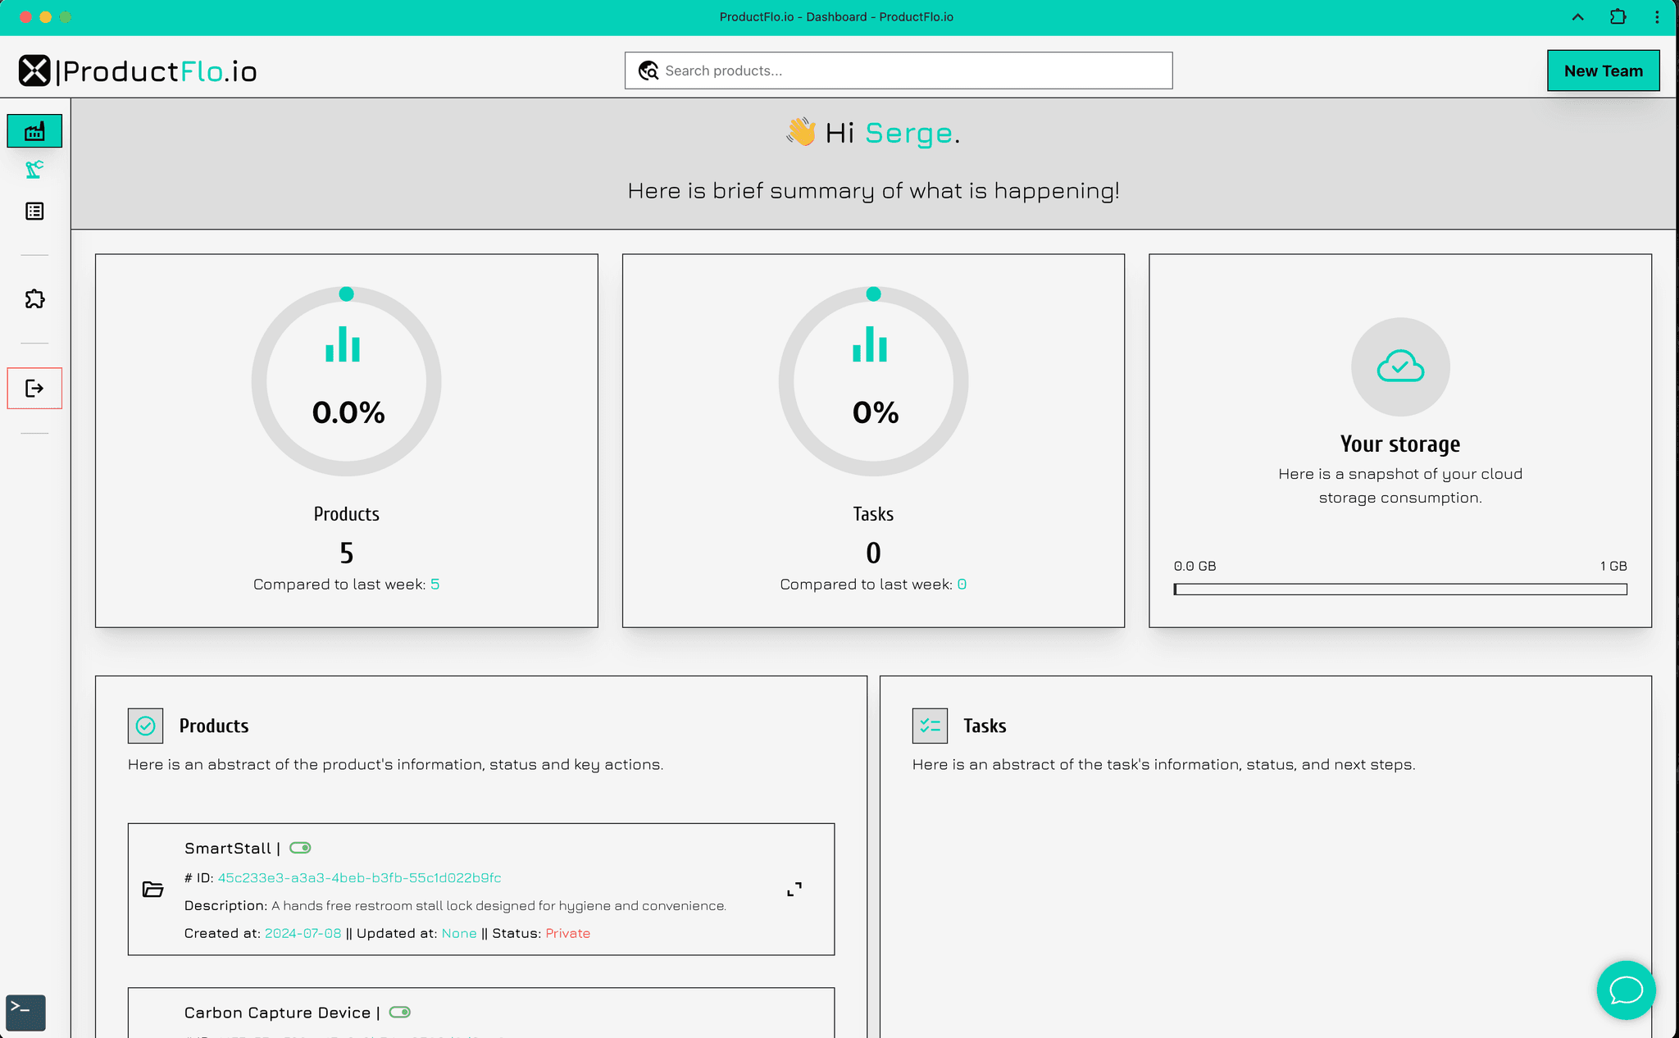Click the New Team button
Viewport: 1679px width, 1038px height.
point(1604,71)
